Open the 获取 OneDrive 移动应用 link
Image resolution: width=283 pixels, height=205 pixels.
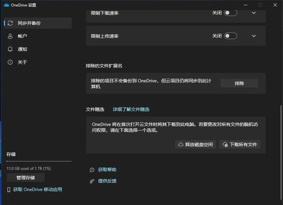coord(37,189)
